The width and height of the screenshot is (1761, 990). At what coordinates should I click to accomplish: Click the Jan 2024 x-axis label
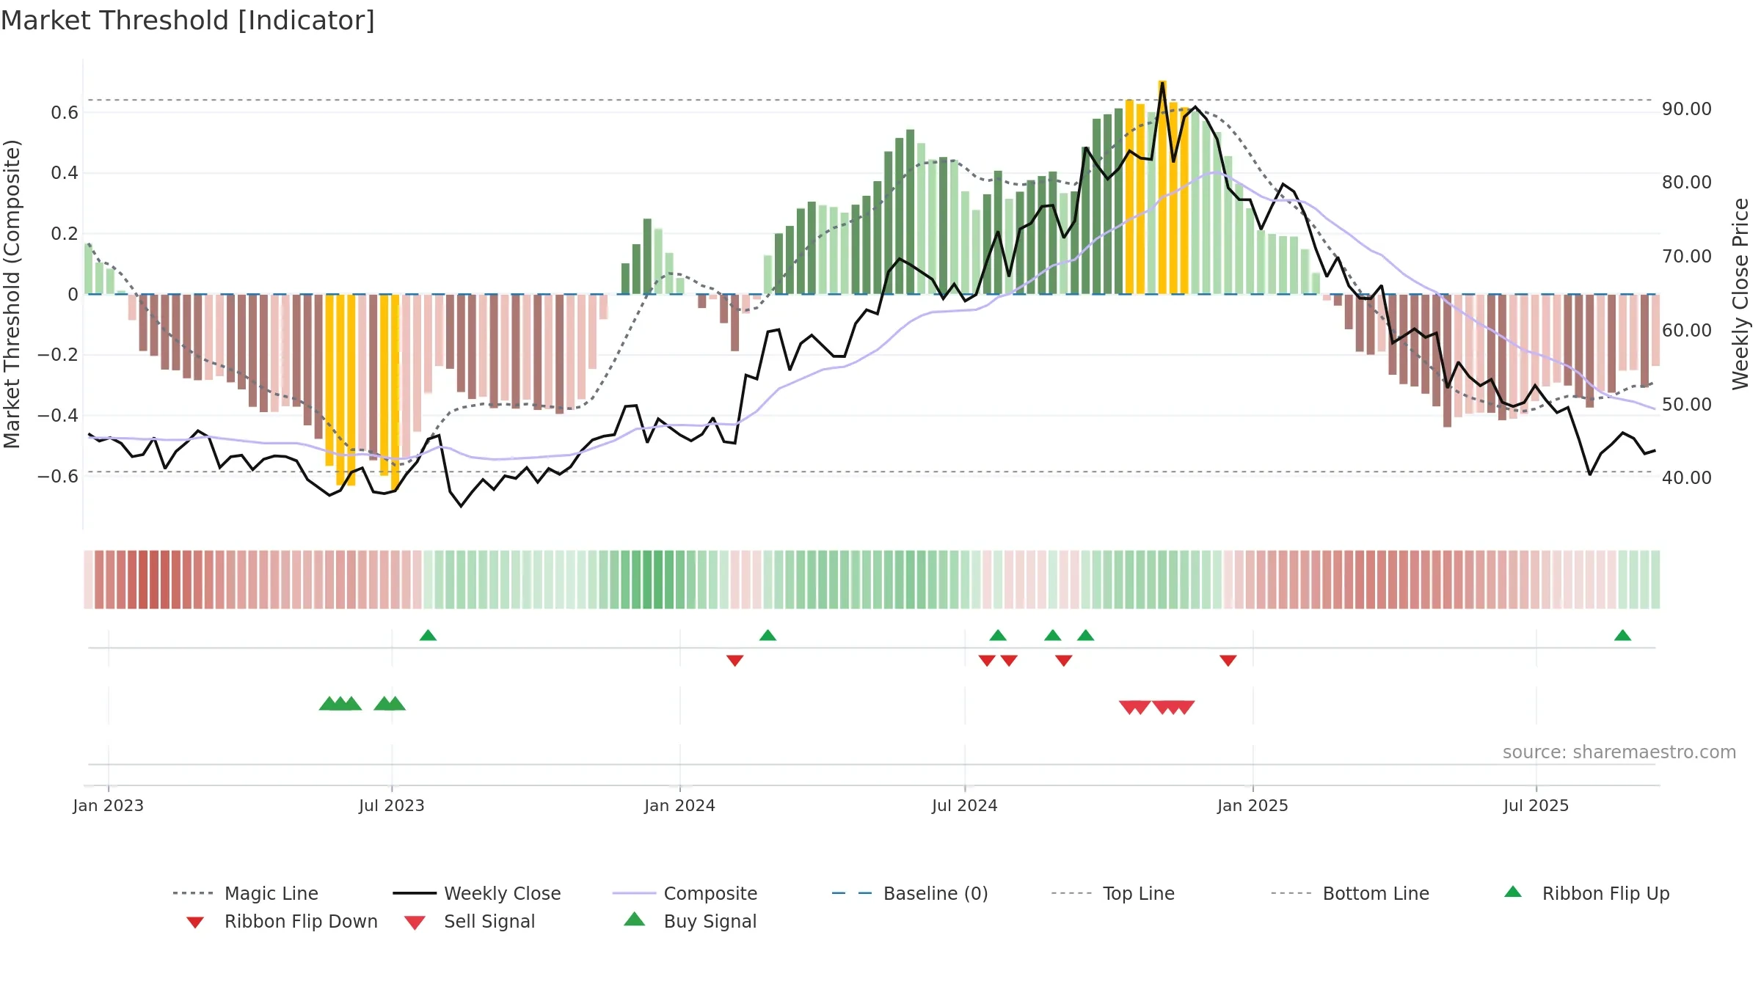[x=679, y=805]
